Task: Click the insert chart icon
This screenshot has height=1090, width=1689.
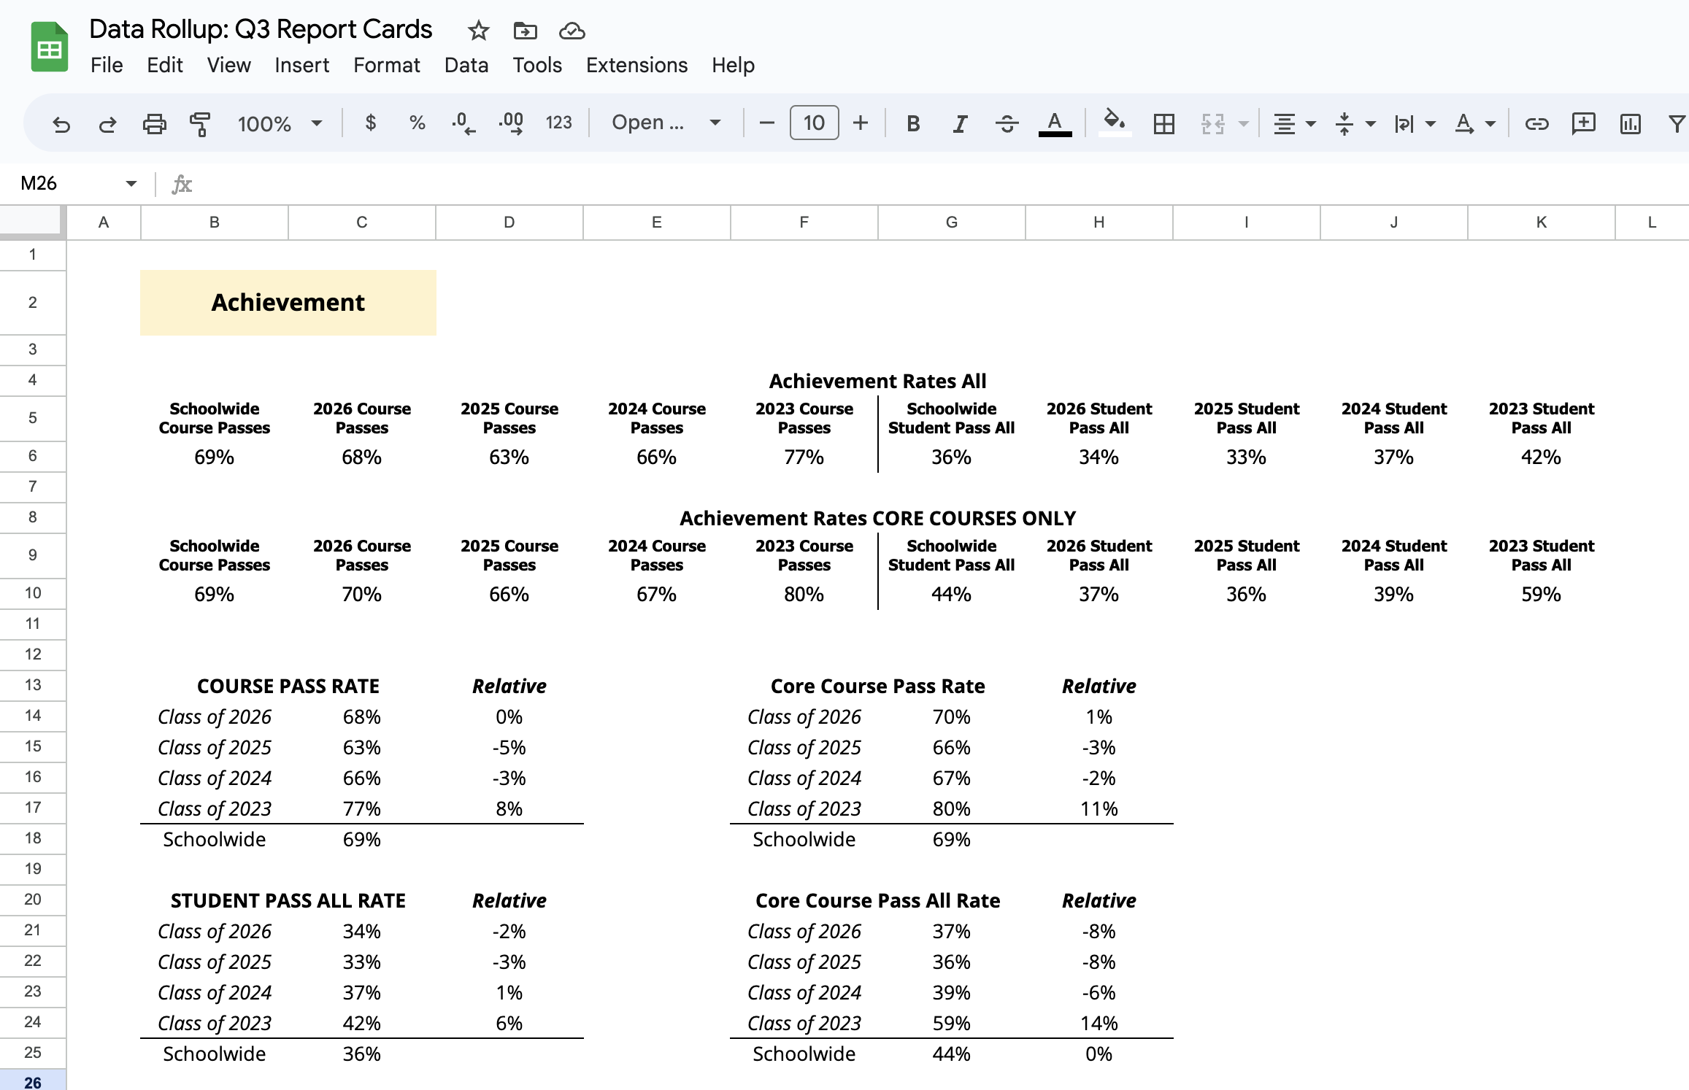Action: 1630,124
